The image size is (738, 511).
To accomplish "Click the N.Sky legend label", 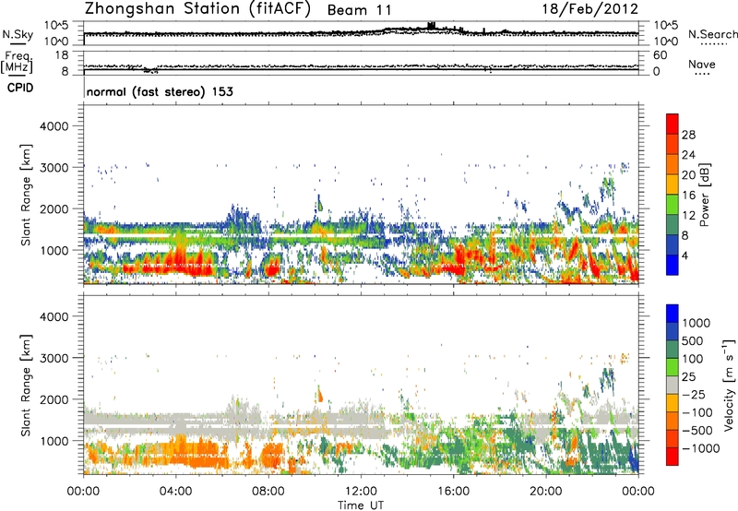I will (x=18, y=34).
